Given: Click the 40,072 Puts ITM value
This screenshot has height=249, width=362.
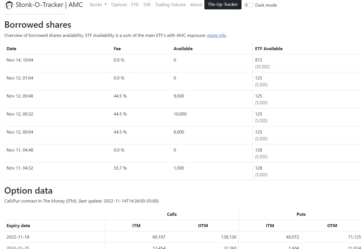Looking at the screenshot, I should point(292,237).
